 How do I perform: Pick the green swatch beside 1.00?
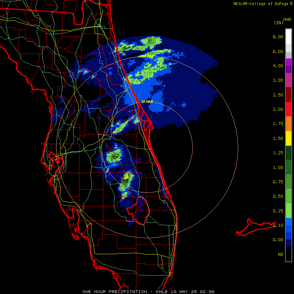288,167
